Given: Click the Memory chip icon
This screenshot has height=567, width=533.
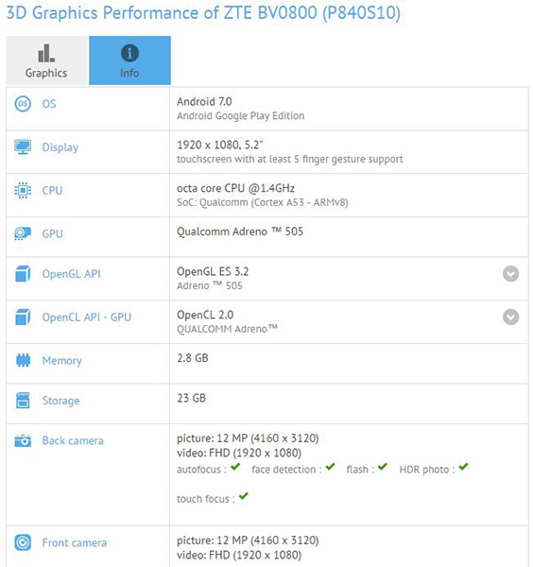Looking at the screenshot, I should coord(23,360).
